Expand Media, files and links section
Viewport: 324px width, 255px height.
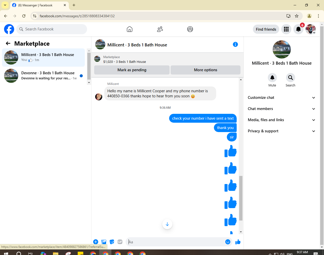(282, 120)
